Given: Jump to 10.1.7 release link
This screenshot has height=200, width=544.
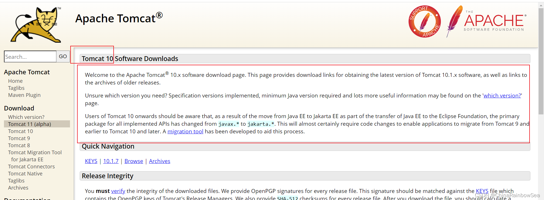Looking at the screenshot, I should (x=111, y=161).
